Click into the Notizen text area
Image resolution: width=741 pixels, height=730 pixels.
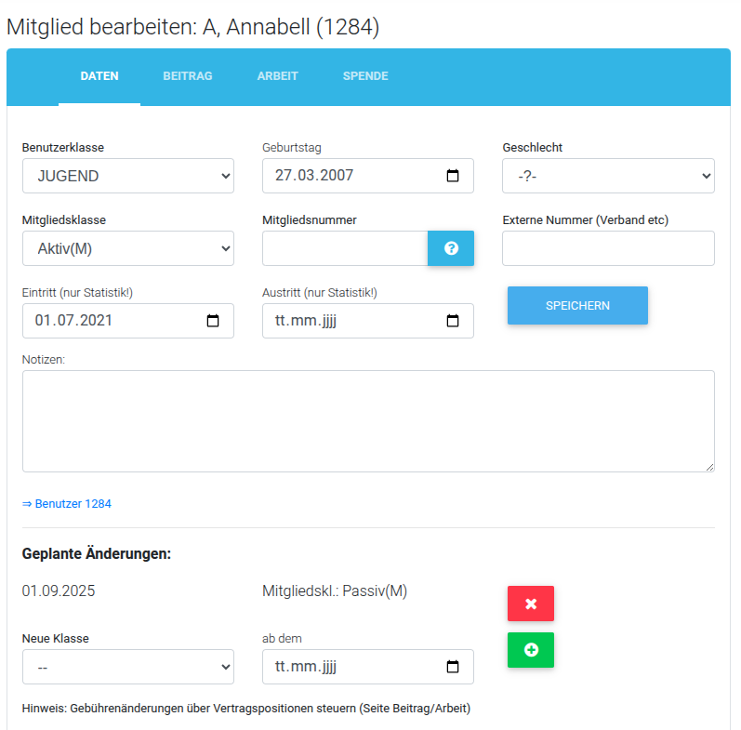click(x=368, y=420)
